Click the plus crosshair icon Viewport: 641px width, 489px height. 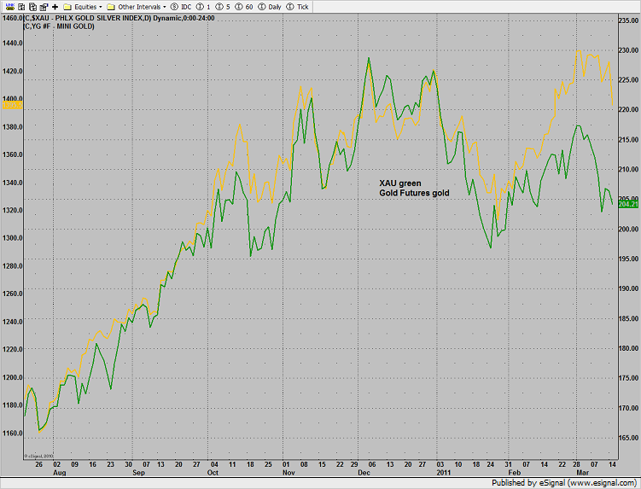click(x=54, y=6)
